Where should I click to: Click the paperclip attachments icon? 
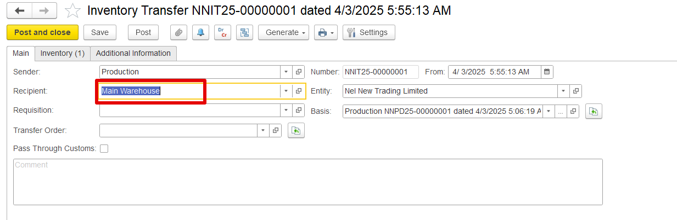pyautogui.click(x=178, y=32)
